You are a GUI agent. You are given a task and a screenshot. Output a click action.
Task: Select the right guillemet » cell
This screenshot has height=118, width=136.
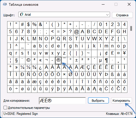point(16,68)
